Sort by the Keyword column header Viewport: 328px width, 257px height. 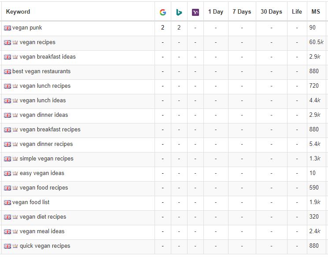18,12
